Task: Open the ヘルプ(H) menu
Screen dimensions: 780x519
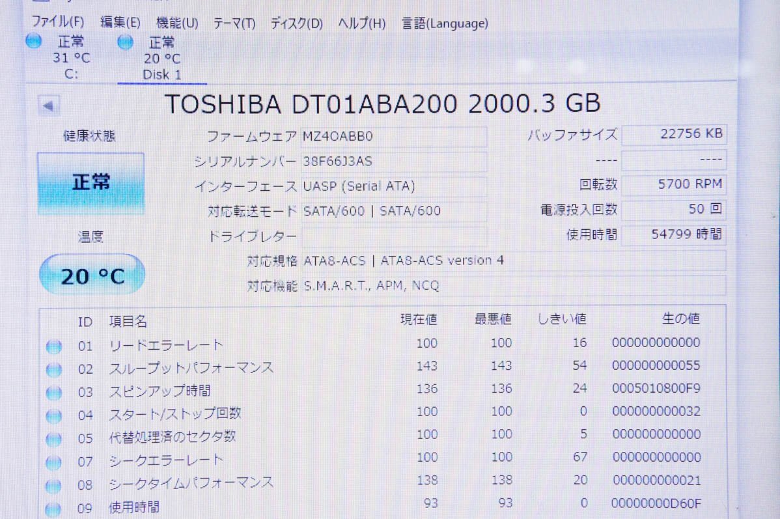Action: [x=361, y=23]
